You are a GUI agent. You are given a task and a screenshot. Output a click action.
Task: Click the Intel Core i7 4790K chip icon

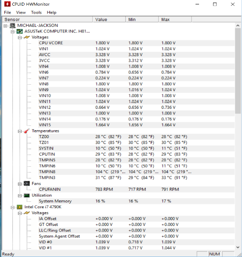[x=20, y=207]
